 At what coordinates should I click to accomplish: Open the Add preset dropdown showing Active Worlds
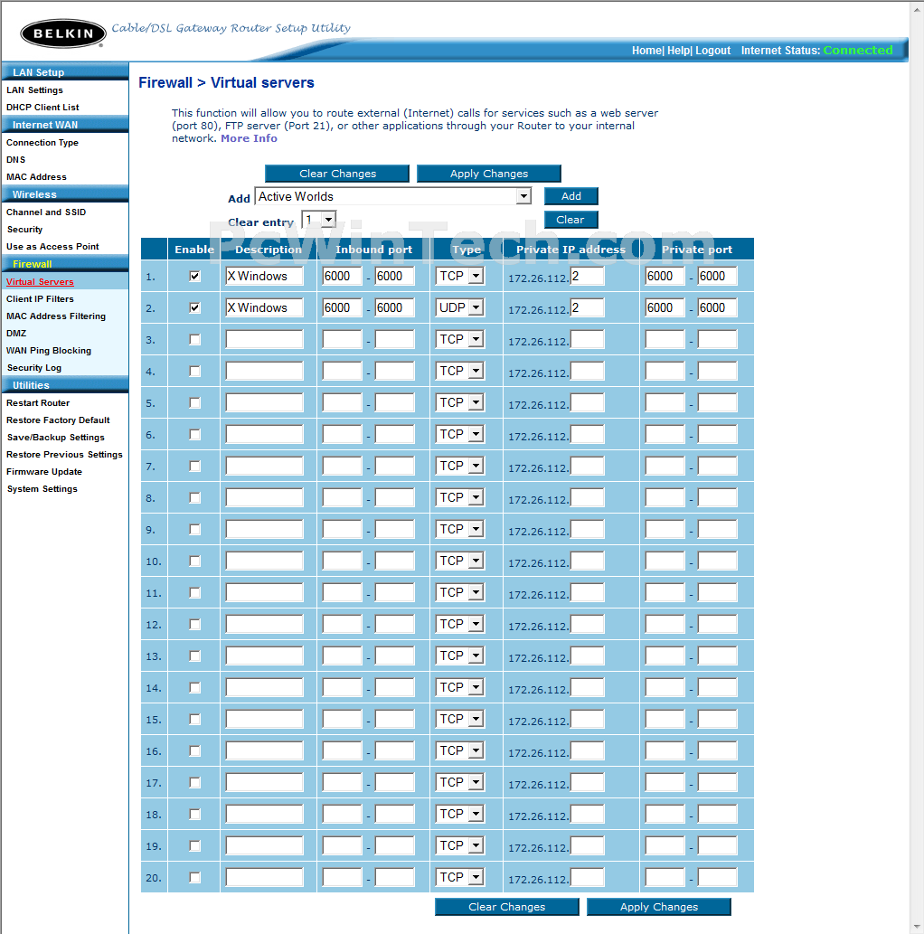pos(393,196)
